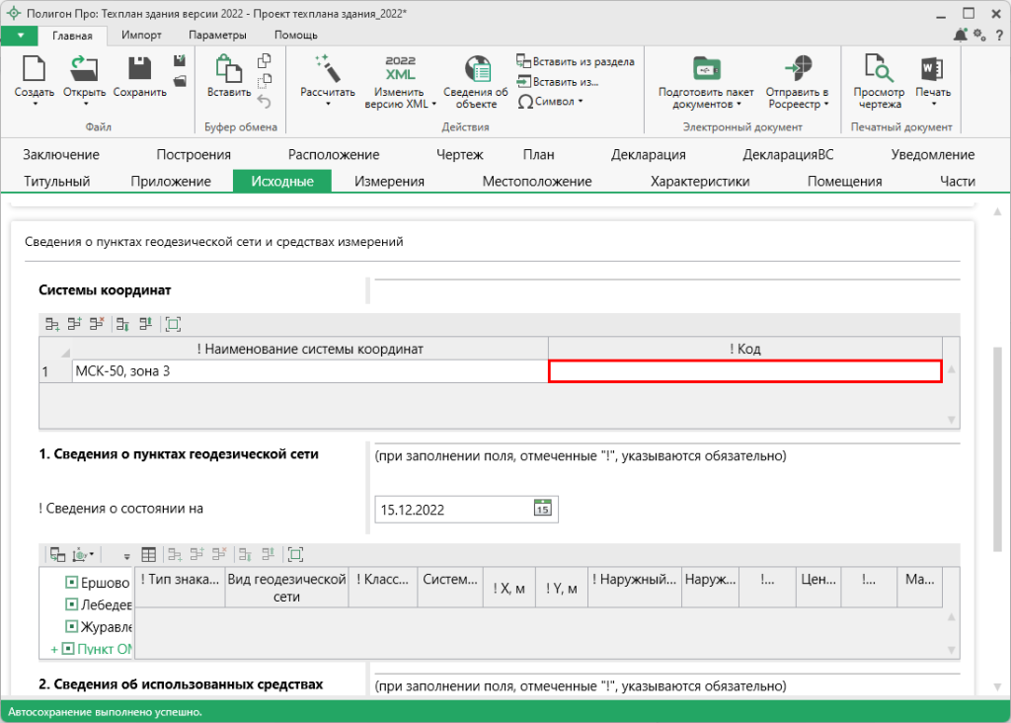Click the notifications bell icon

960,35
